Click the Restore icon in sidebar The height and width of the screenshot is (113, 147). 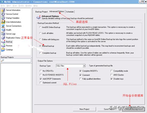(x=3, y=46)
